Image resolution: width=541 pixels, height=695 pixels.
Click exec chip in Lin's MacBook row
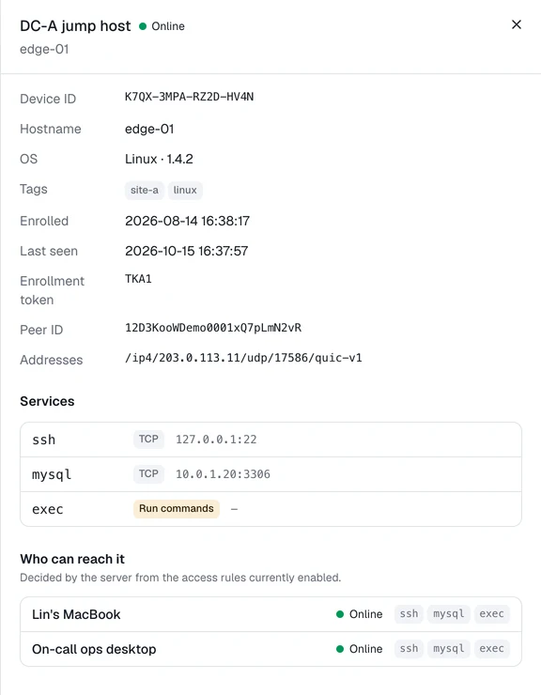[492, 614]
